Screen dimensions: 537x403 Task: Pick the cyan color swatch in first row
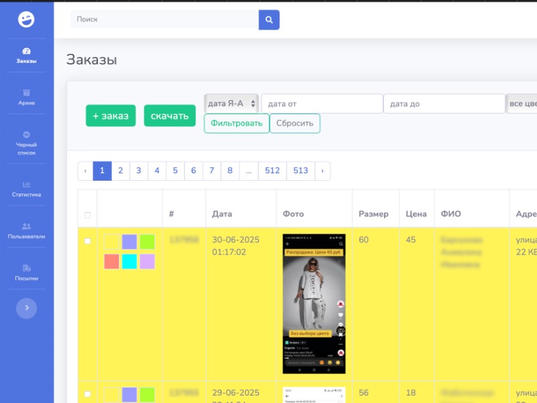130,261
